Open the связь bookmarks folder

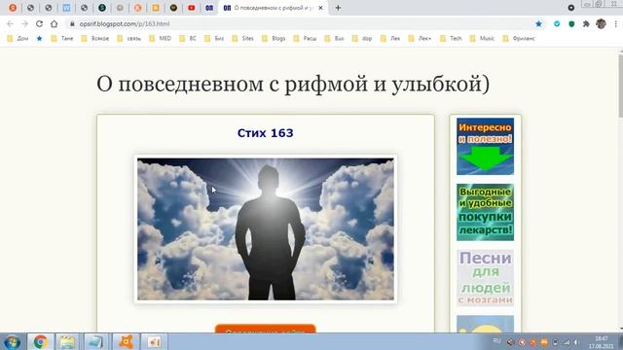pos(129,39)
